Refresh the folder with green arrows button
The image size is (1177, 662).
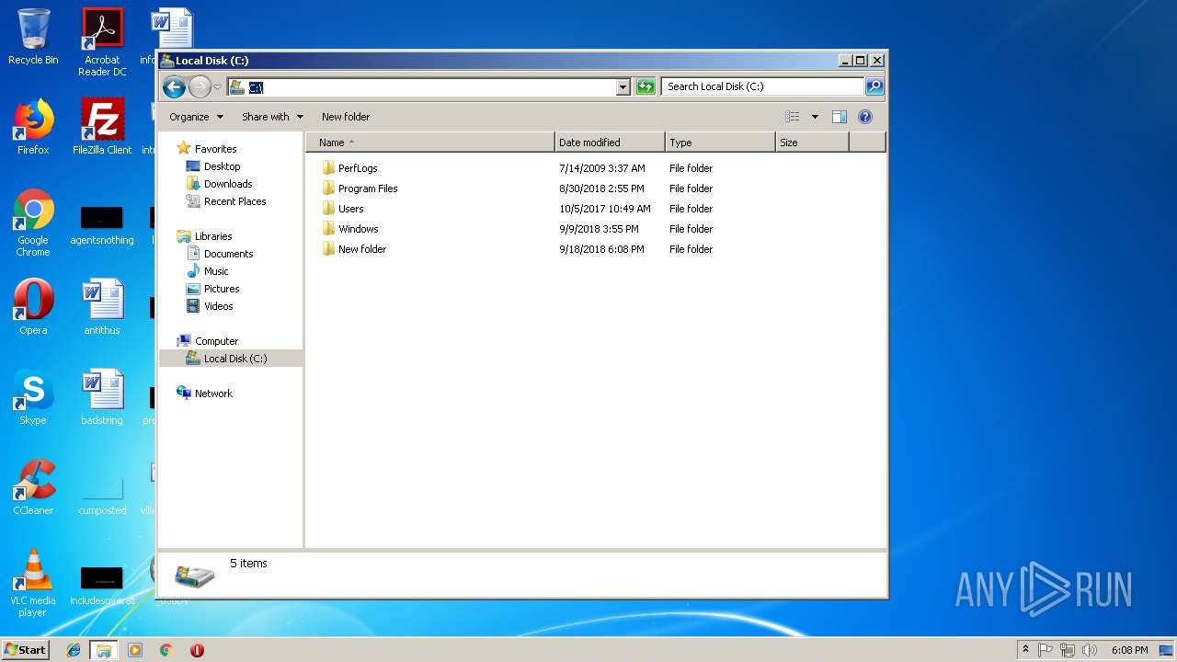pyautogui.click(x=646, y=87)
